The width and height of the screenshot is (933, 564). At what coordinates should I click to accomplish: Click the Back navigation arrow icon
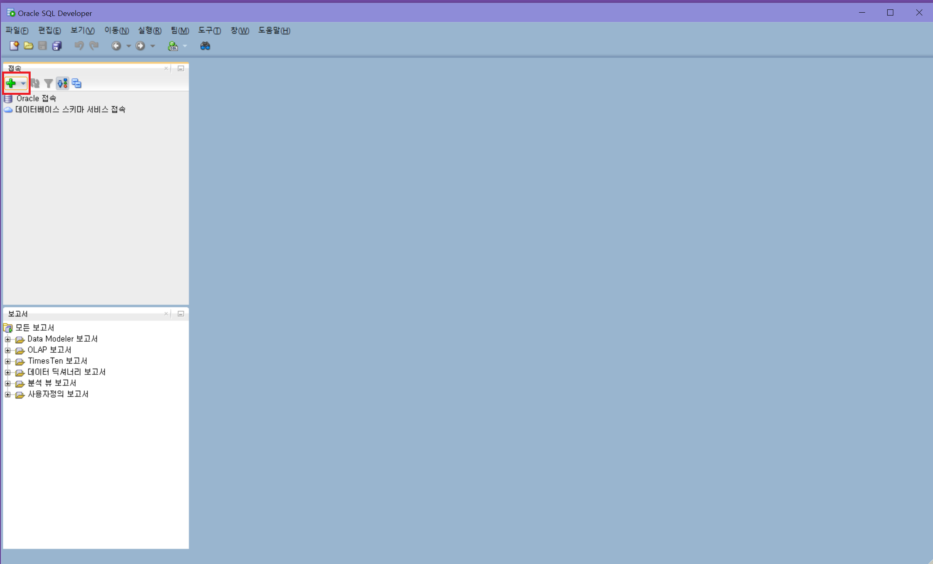[116, 46]
